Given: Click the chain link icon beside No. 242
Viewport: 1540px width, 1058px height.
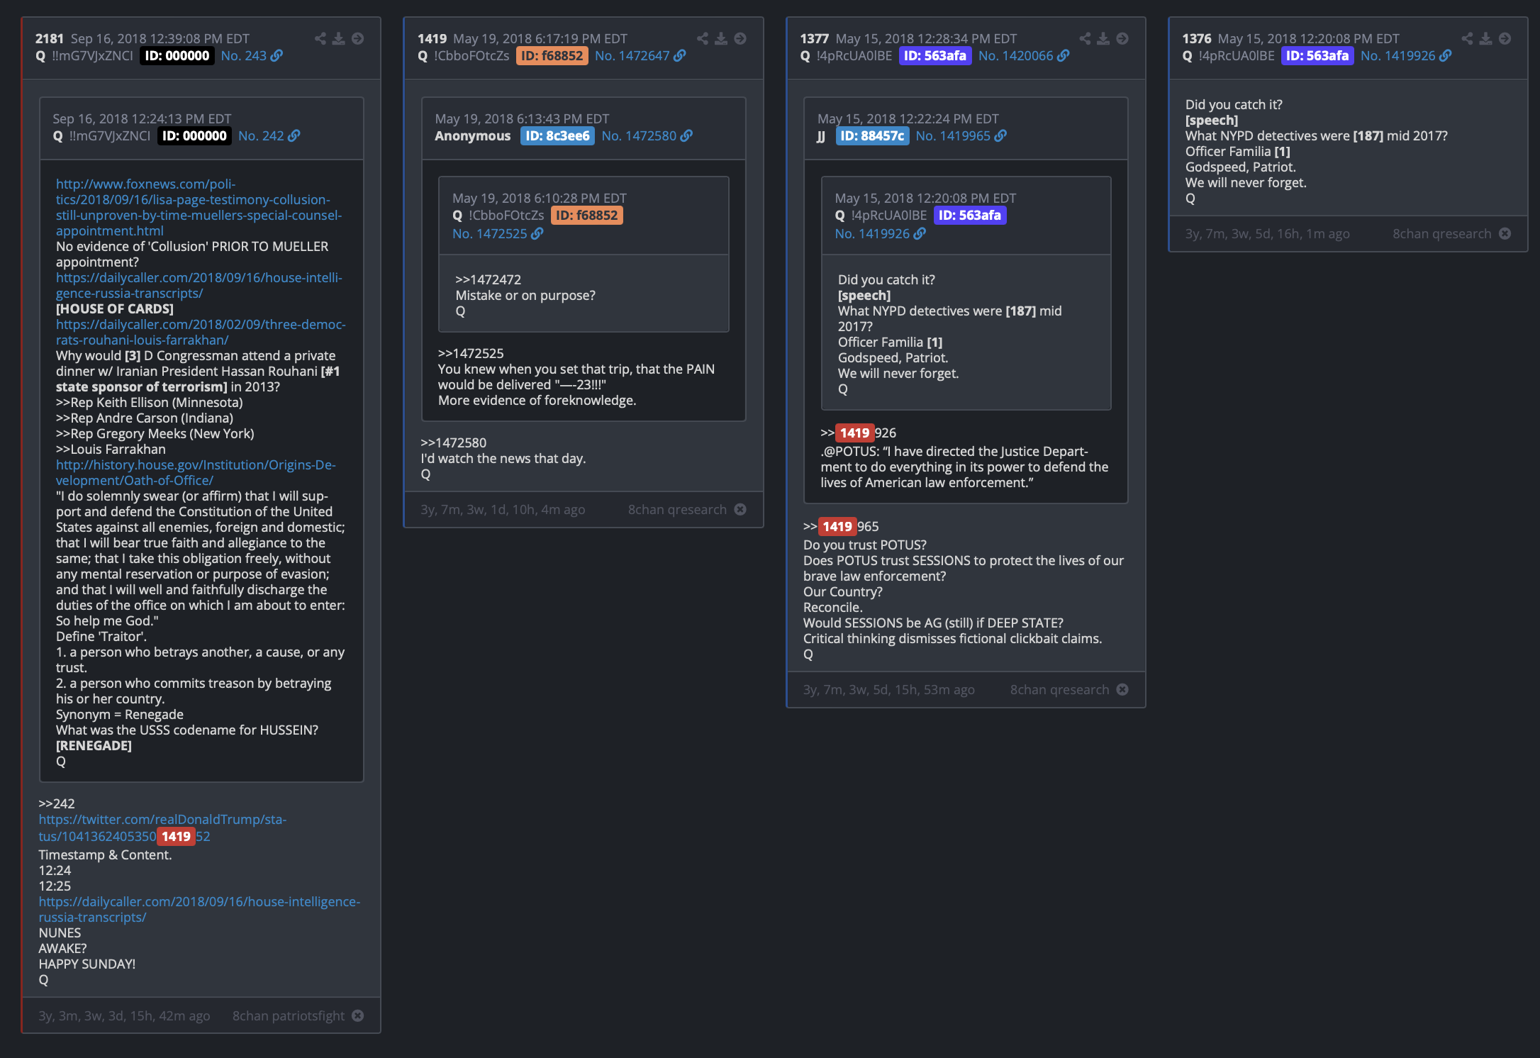Looking at the screenshot, I should [x=294, y=135].
